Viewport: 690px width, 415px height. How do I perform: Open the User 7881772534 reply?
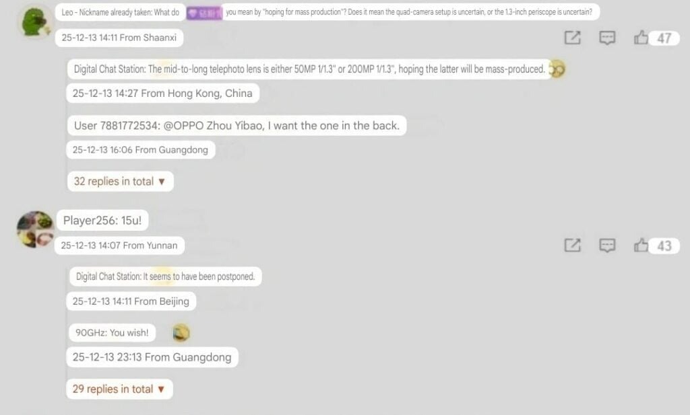click(237, 126)
